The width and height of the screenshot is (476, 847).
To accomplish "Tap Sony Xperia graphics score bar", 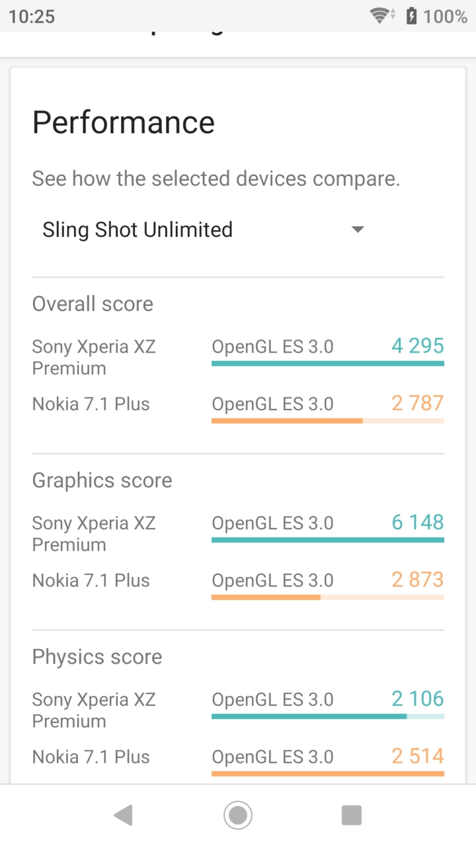I will (x=328, y=540).
